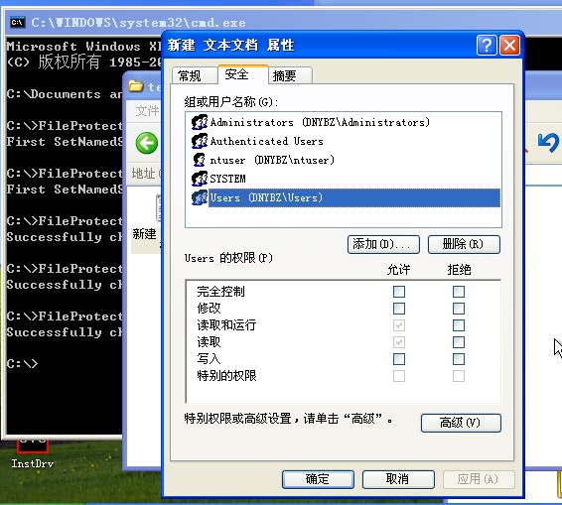Click the 删除(R) Remove button

[464, 244]
